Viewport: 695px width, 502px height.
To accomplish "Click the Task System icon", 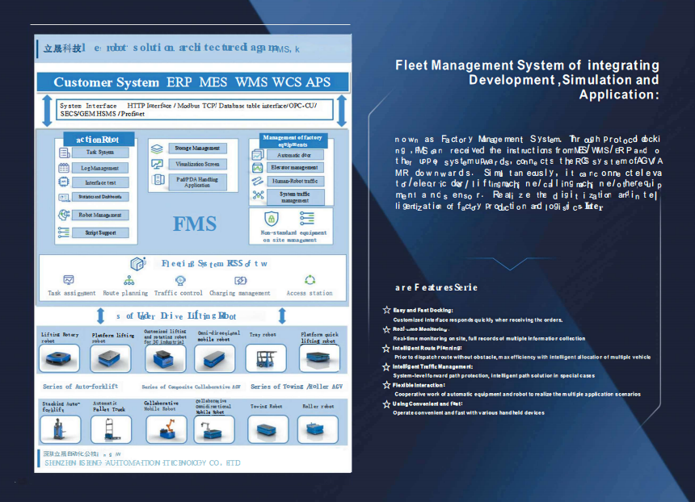I will pos(65,152).
